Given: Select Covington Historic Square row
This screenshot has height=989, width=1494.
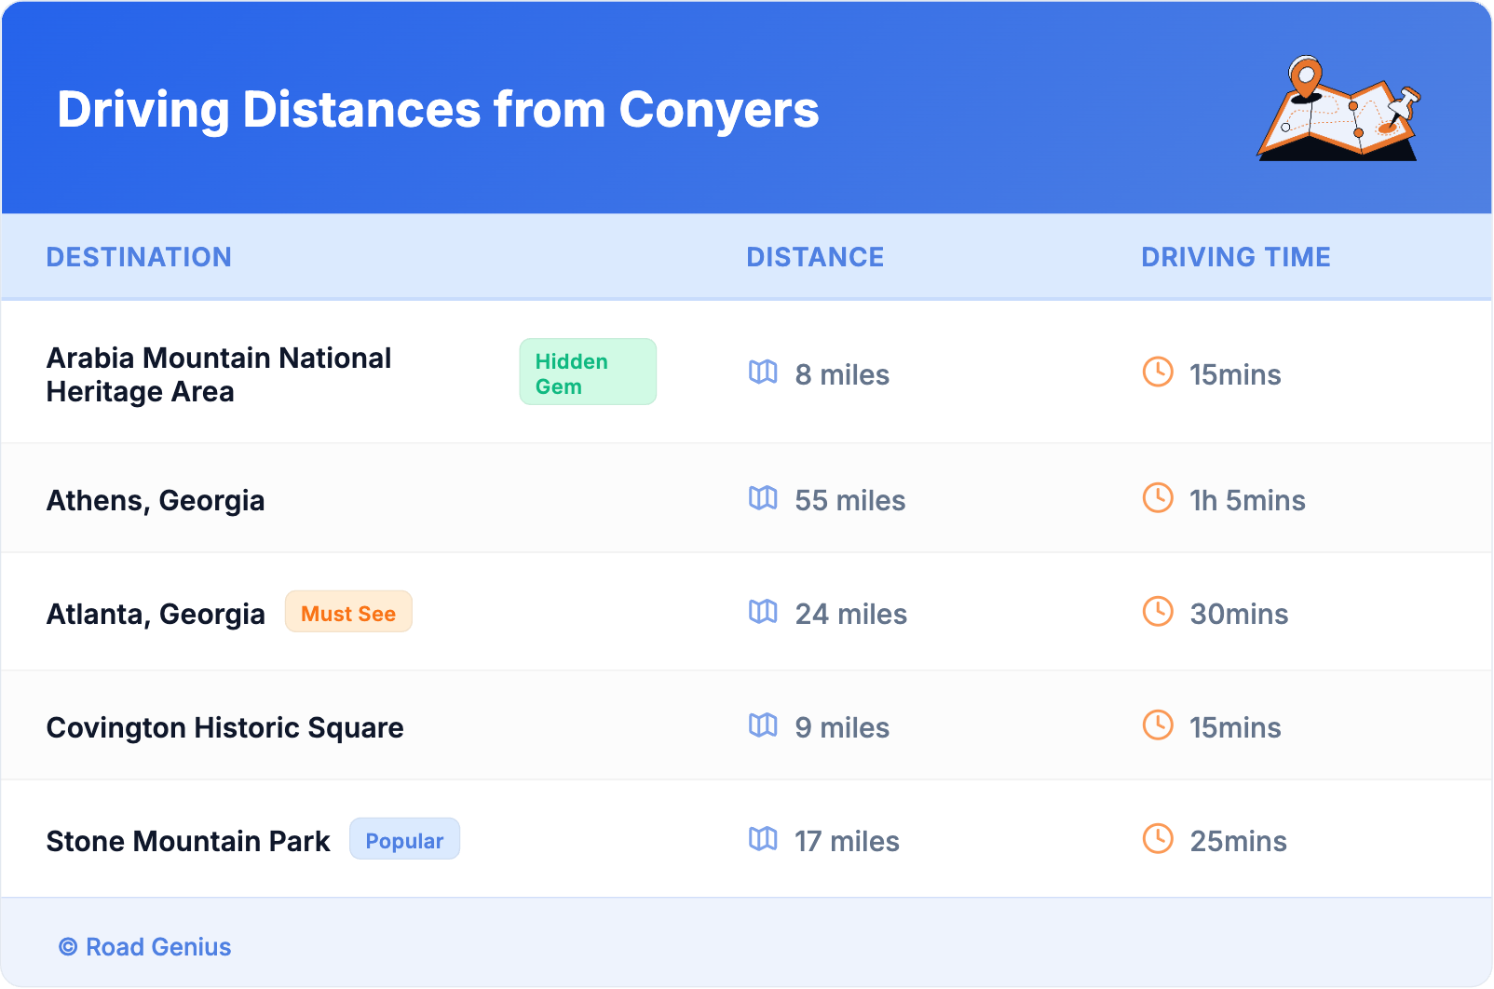Looking at the screenshot, I should (224, 728).
